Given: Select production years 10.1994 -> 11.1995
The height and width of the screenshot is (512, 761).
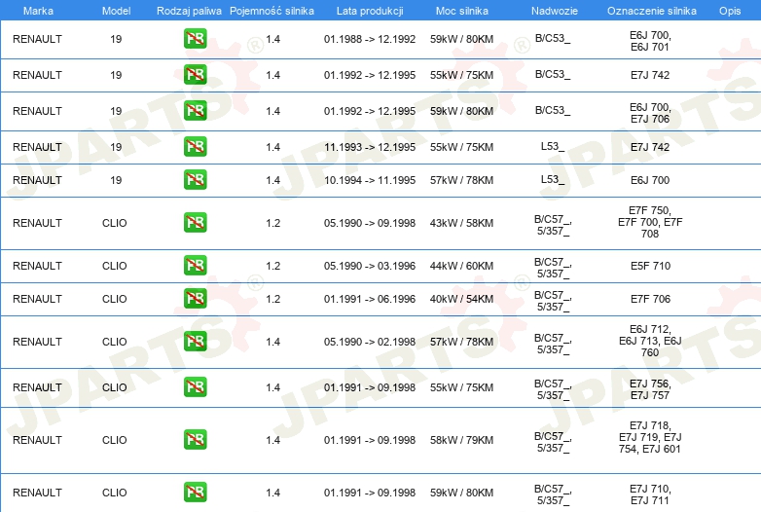Looking at the screenshot, I should point(370,180).
